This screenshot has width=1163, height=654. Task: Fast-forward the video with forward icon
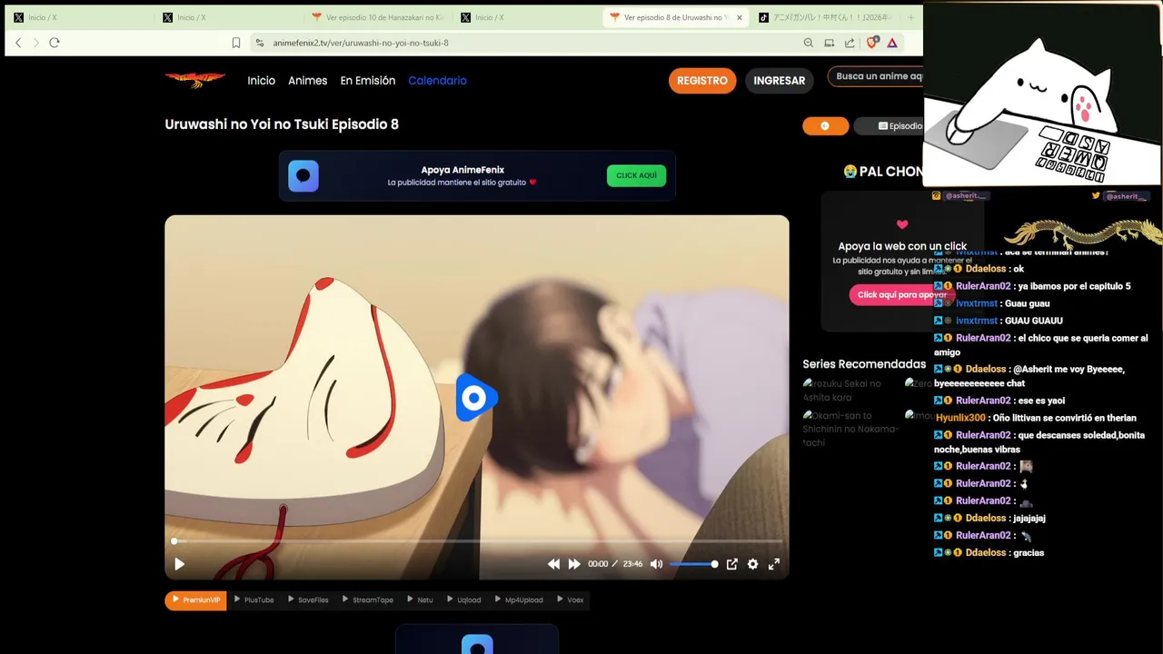tap(574, 564)
